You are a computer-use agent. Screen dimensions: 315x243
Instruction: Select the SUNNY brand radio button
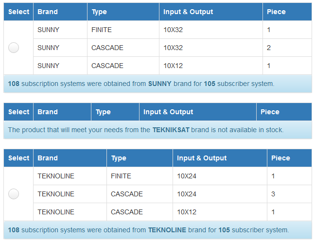(x=14, y=48)
